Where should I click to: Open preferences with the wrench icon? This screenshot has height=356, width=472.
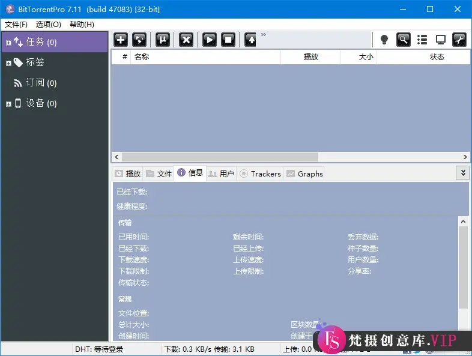[x=459, y=40]
